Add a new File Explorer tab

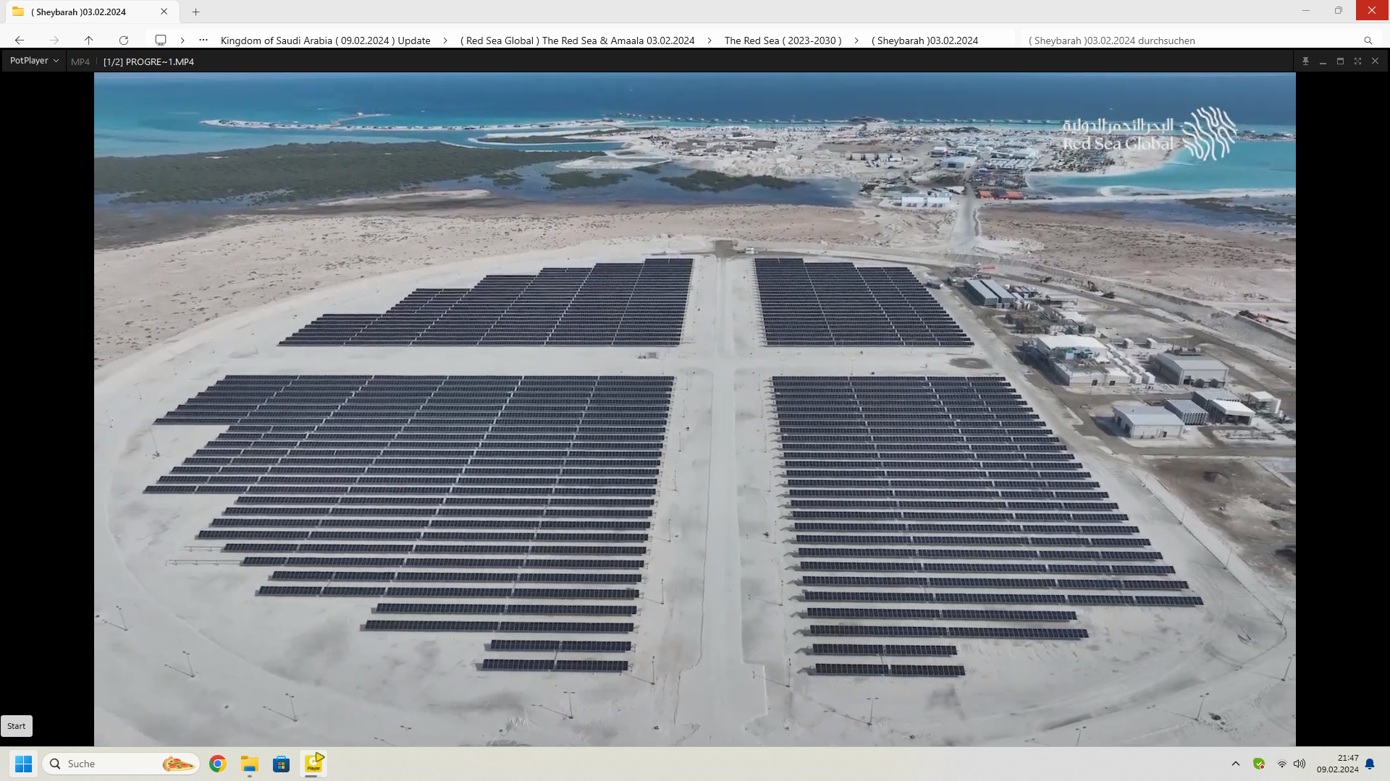(195, 12)
